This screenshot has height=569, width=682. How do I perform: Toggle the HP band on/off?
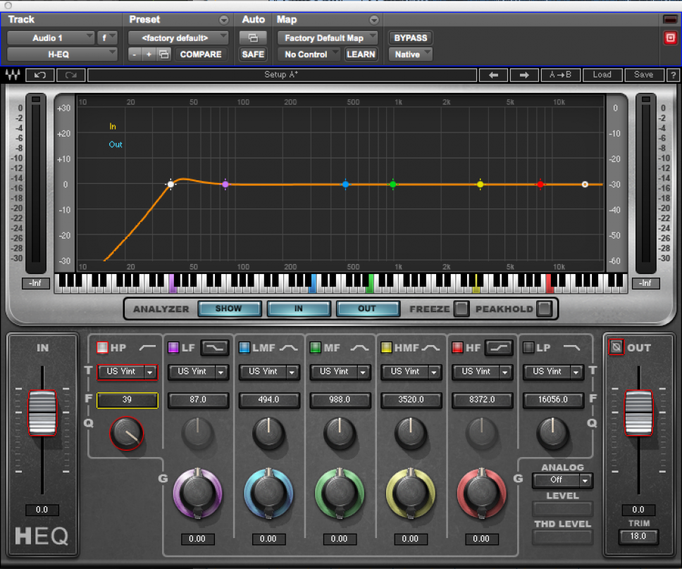pyautogui.click(x=102, y=347)
